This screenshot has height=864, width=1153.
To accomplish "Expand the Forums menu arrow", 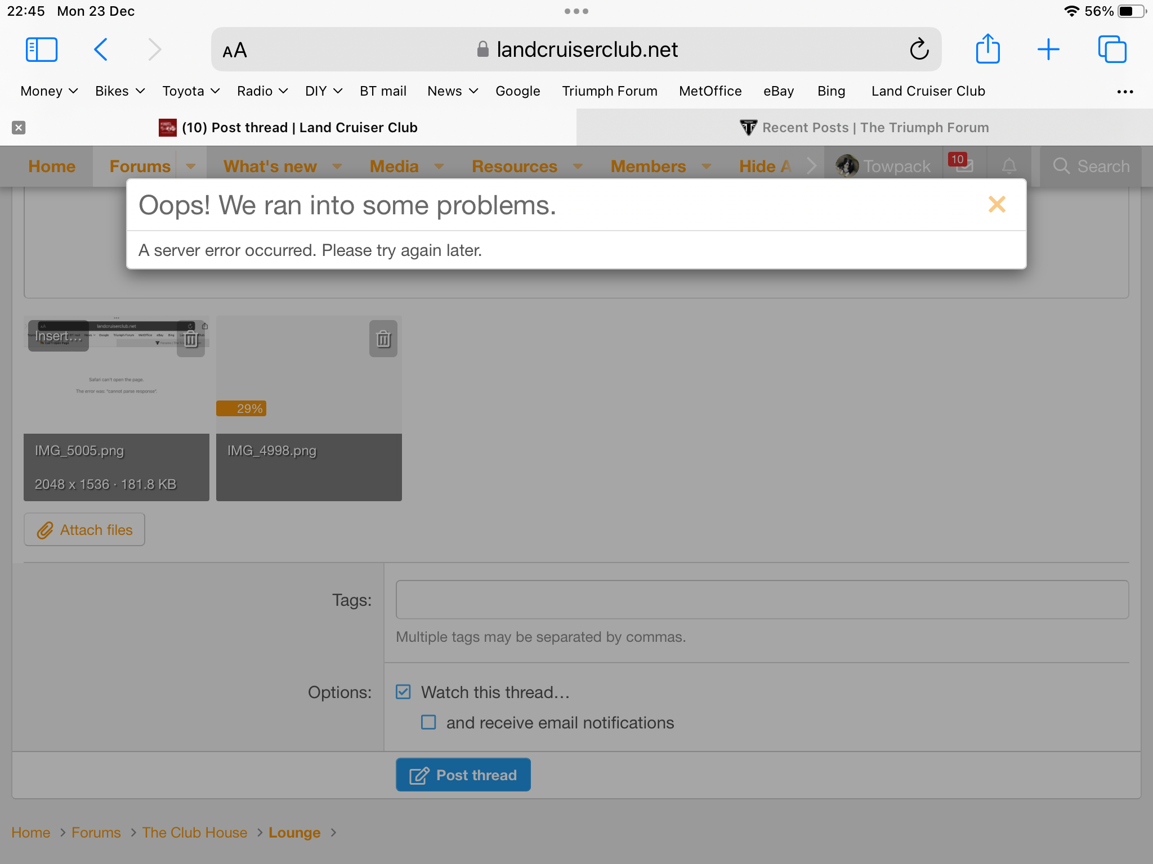I will pos(191,166).
